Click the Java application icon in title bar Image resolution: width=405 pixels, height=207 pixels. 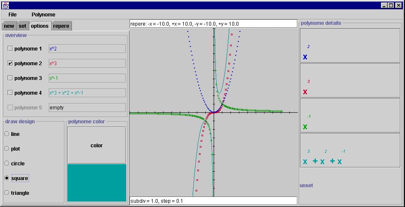tap(5, 5)
